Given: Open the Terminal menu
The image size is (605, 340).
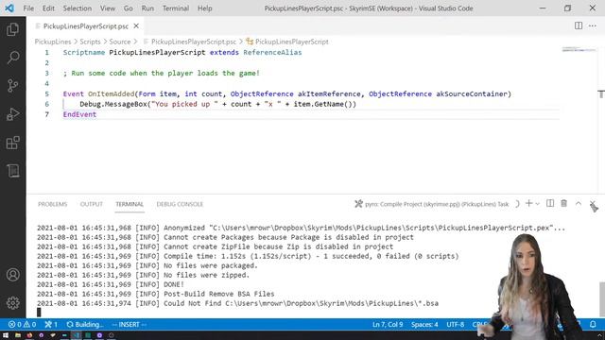Looking at the screenshot, I should coord(176,8).
